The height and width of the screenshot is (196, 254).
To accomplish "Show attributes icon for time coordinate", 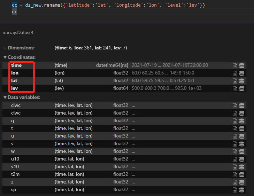I will (235, 65).
